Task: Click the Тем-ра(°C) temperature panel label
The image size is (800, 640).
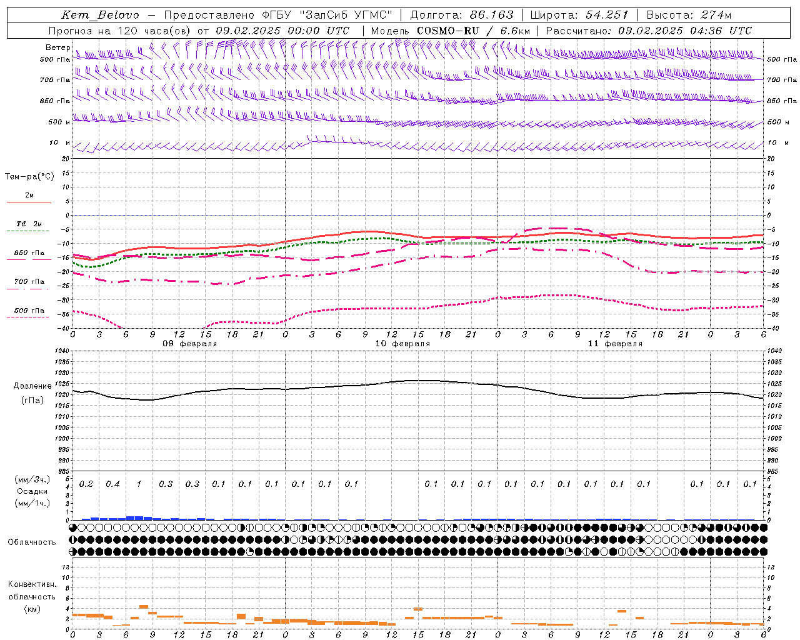Action: (x=29, y=177)
